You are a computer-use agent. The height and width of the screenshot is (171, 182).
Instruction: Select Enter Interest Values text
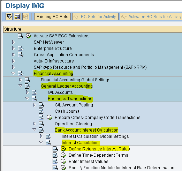pos(89,162)
